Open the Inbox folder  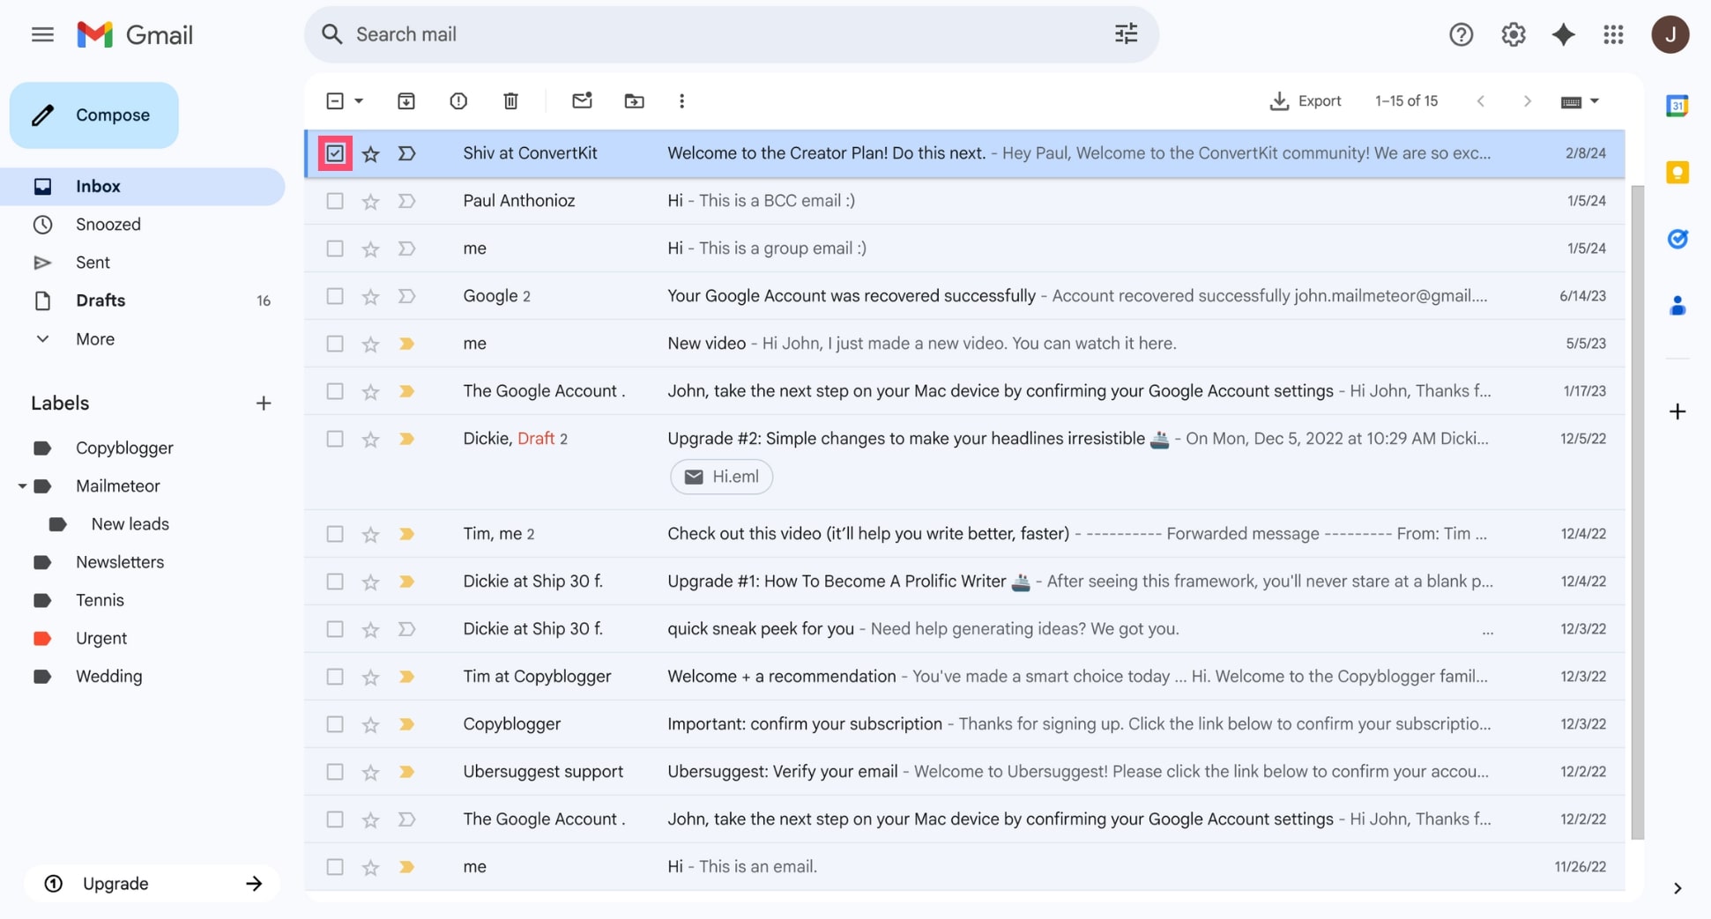point(143,187)
